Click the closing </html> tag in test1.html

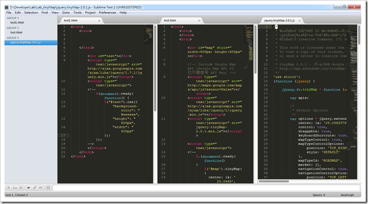pyautogui.click(x=78, y=157)
